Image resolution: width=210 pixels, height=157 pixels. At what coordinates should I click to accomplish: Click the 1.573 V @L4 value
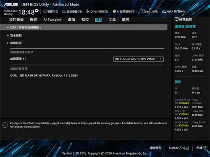(181, 107)
